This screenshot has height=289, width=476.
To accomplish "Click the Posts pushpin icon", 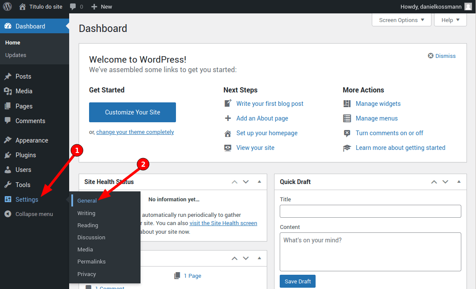I will (x=8, y=76).
